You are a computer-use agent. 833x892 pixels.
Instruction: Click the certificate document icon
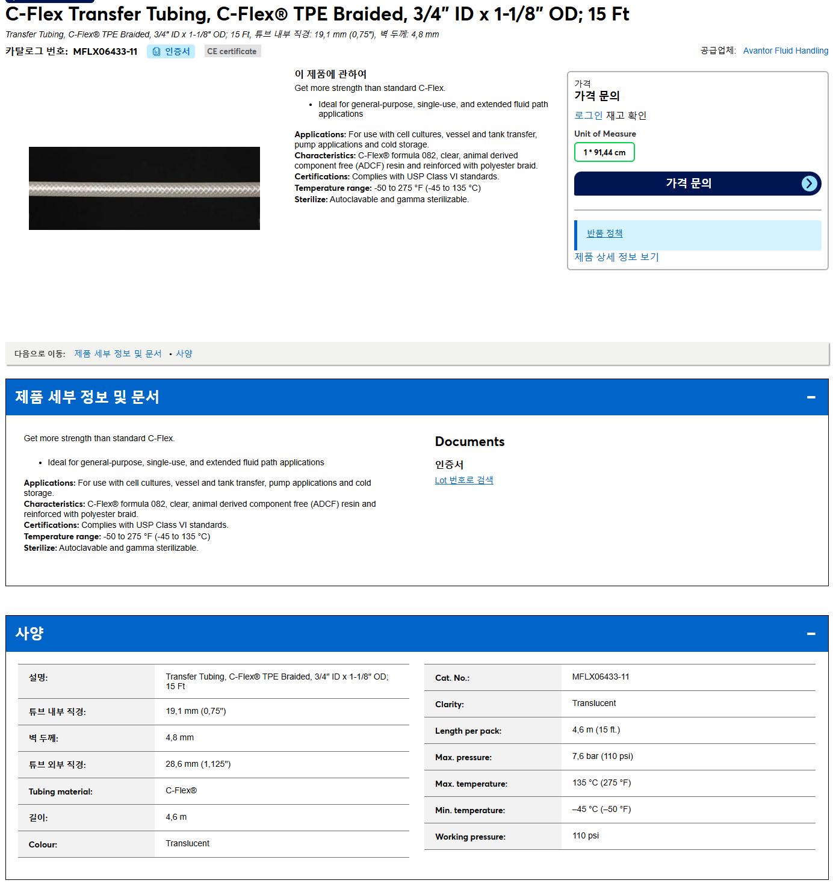tap(156, 52)
